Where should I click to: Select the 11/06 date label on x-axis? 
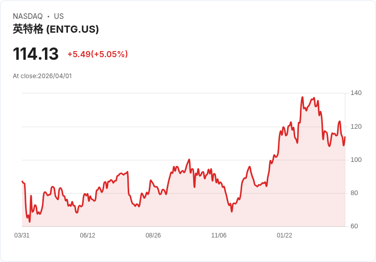tap(219, 235)
